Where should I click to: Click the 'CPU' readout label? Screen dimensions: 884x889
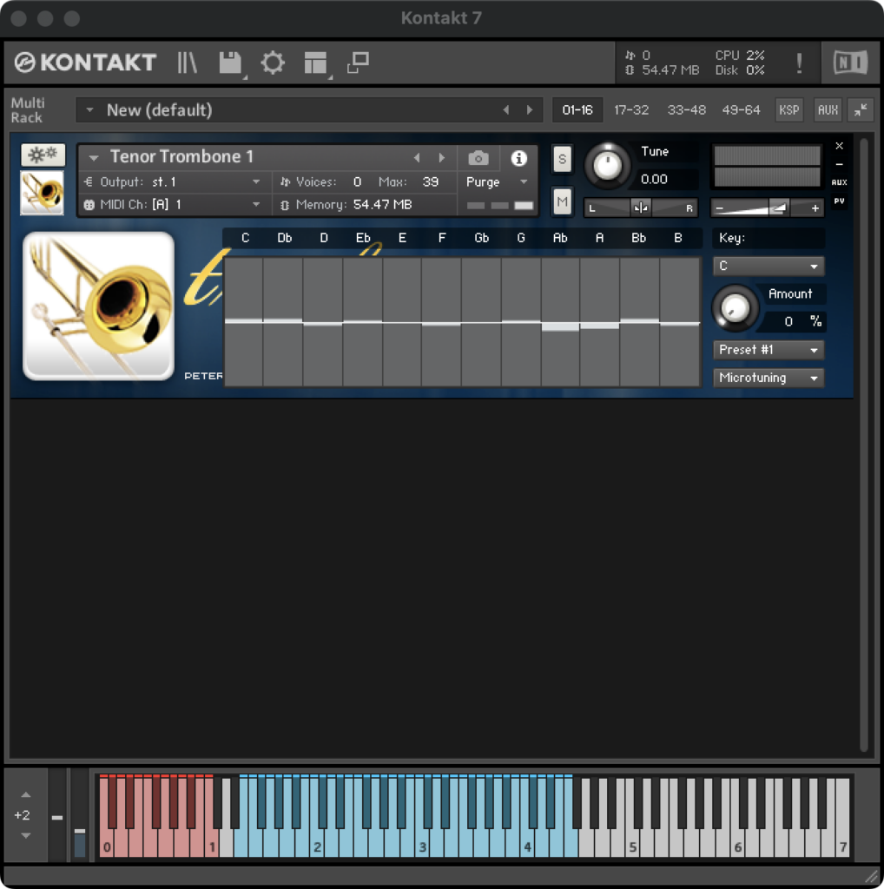pyautogui.click(x=727, y=55)
